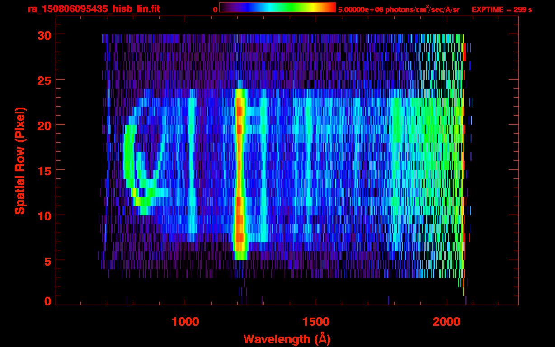Click the y-axis tick label 5
This screenshot has height=347, width=555.
pyautogui.click(x=47, y=261)
